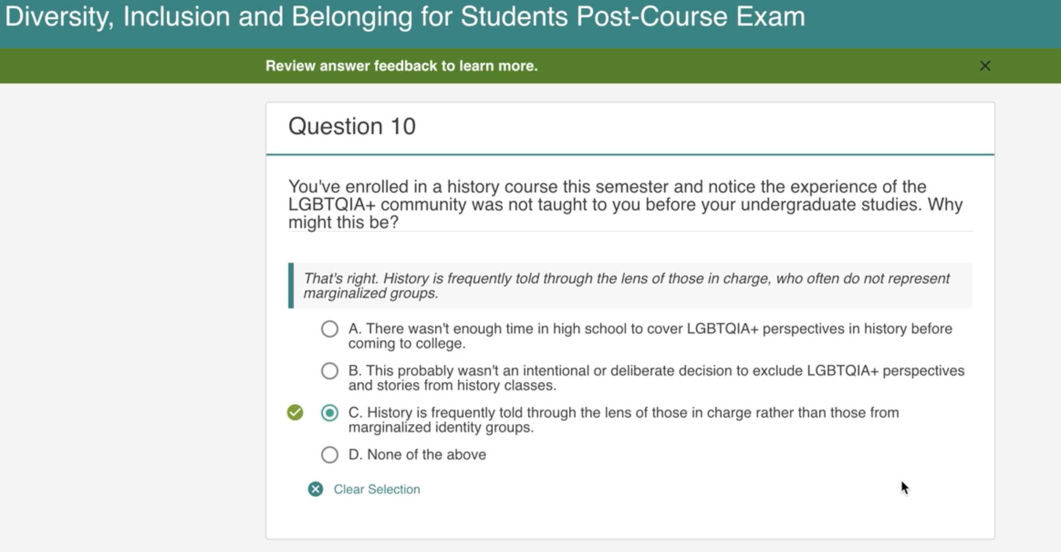Choose radio button for answer B

tap(329, 371)
